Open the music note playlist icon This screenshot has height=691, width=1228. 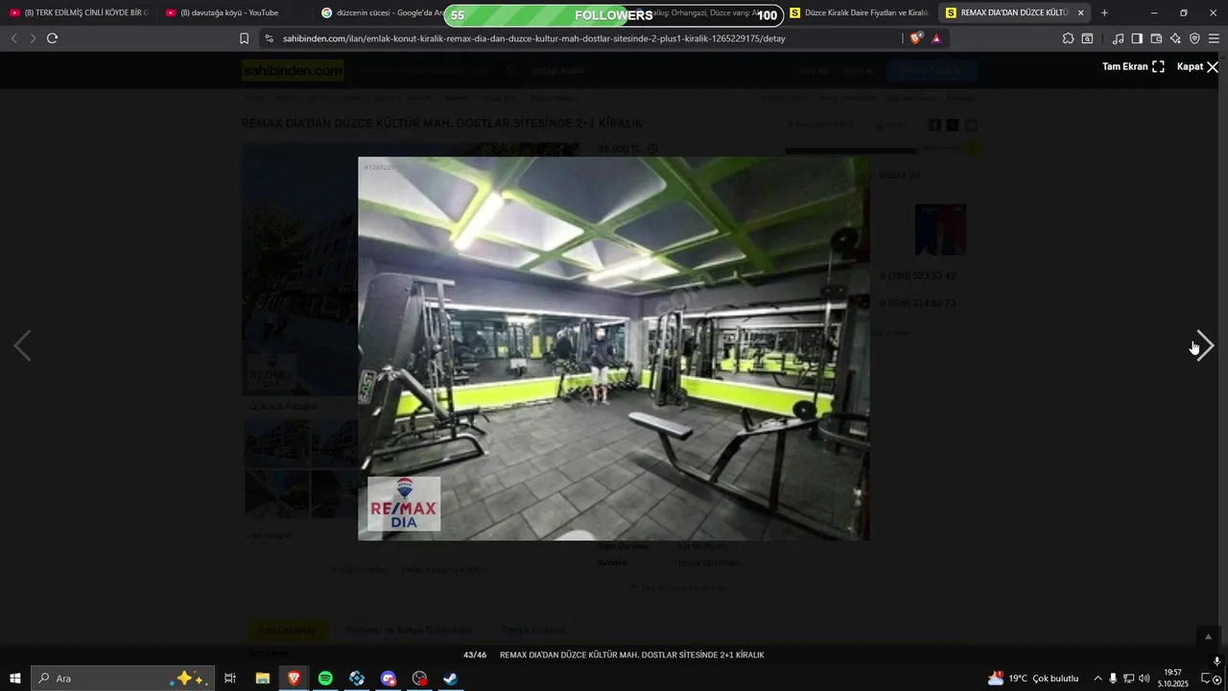click(1118, 38)
